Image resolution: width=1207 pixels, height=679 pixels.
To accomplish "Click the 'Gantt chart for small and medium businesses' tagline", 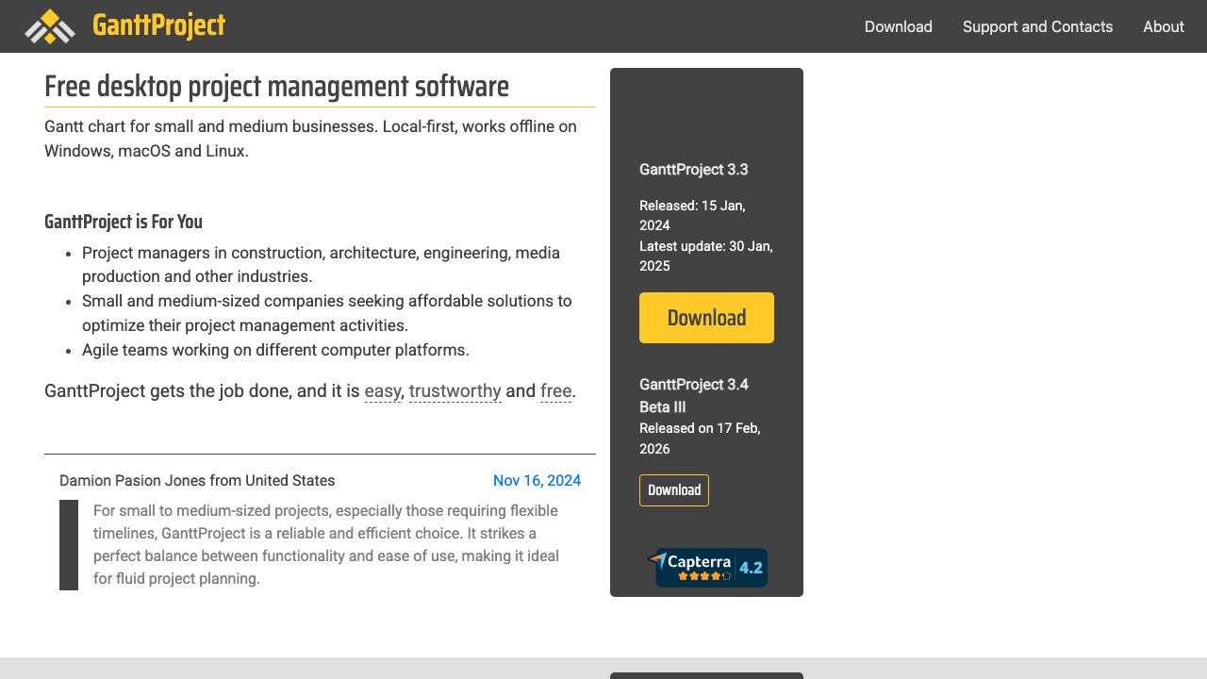I will pyautogui.click(x=310, y=139).
